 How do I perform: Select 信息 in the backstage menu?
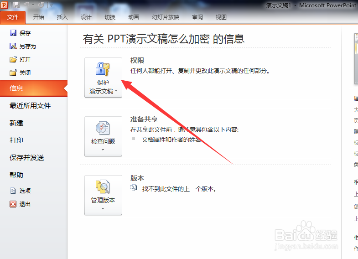pos(34,88)
